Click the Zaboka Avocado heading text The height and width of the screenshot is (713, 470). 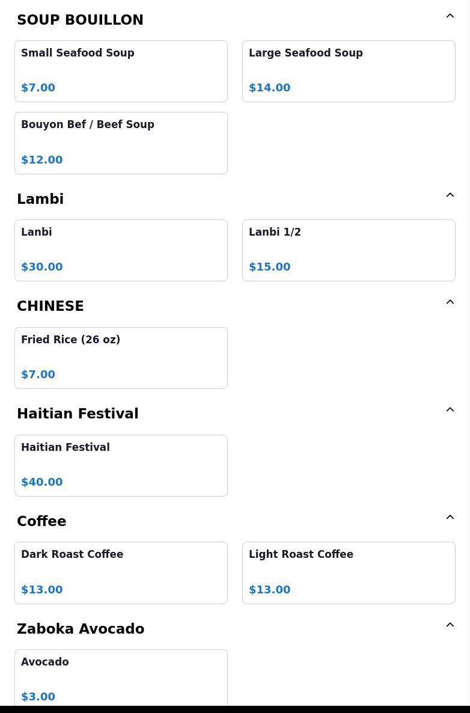(x=81, y=629)
